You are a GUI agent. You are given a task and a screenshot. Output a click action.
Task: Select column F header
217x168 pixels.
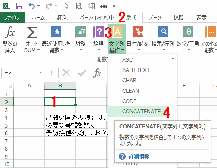click(x=184, y=86)
